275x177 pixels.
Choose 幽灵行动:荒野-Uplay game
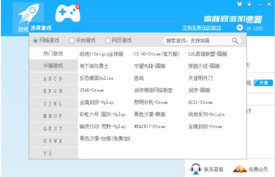103,126
